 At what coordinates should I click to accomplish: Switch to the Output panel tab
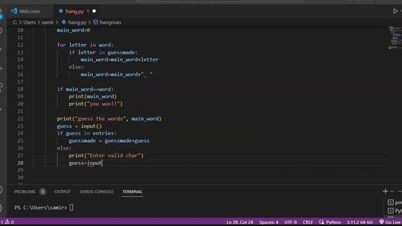point(63,191)
